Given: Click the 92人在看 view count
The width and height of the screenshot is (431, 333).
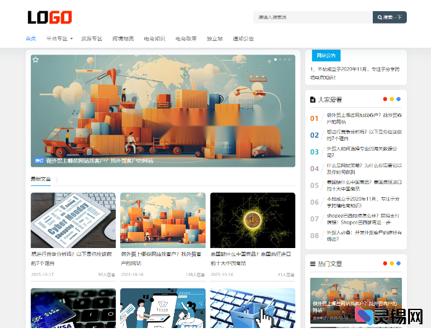Looking at the screenshot, I should tap(107, 274).
